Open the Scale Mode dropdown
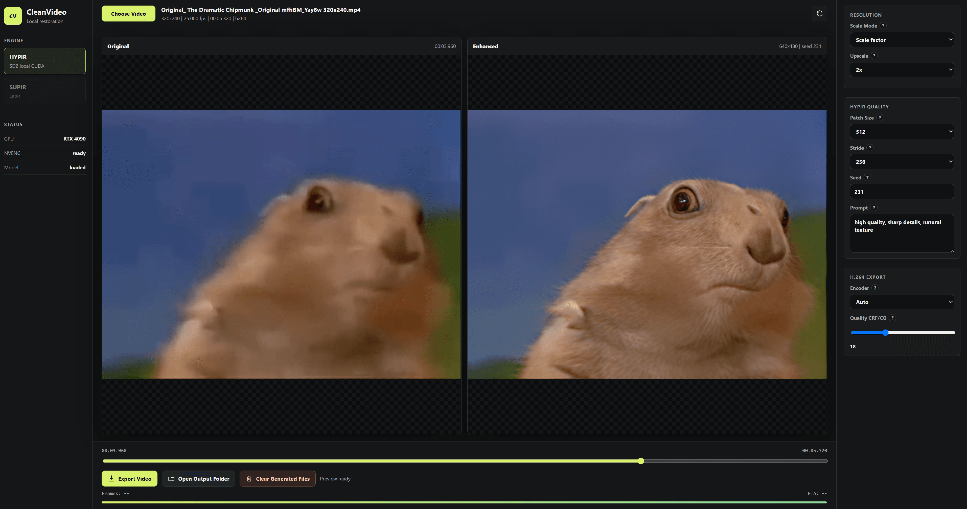Screen dimensions: 967x509 [902, 40]
